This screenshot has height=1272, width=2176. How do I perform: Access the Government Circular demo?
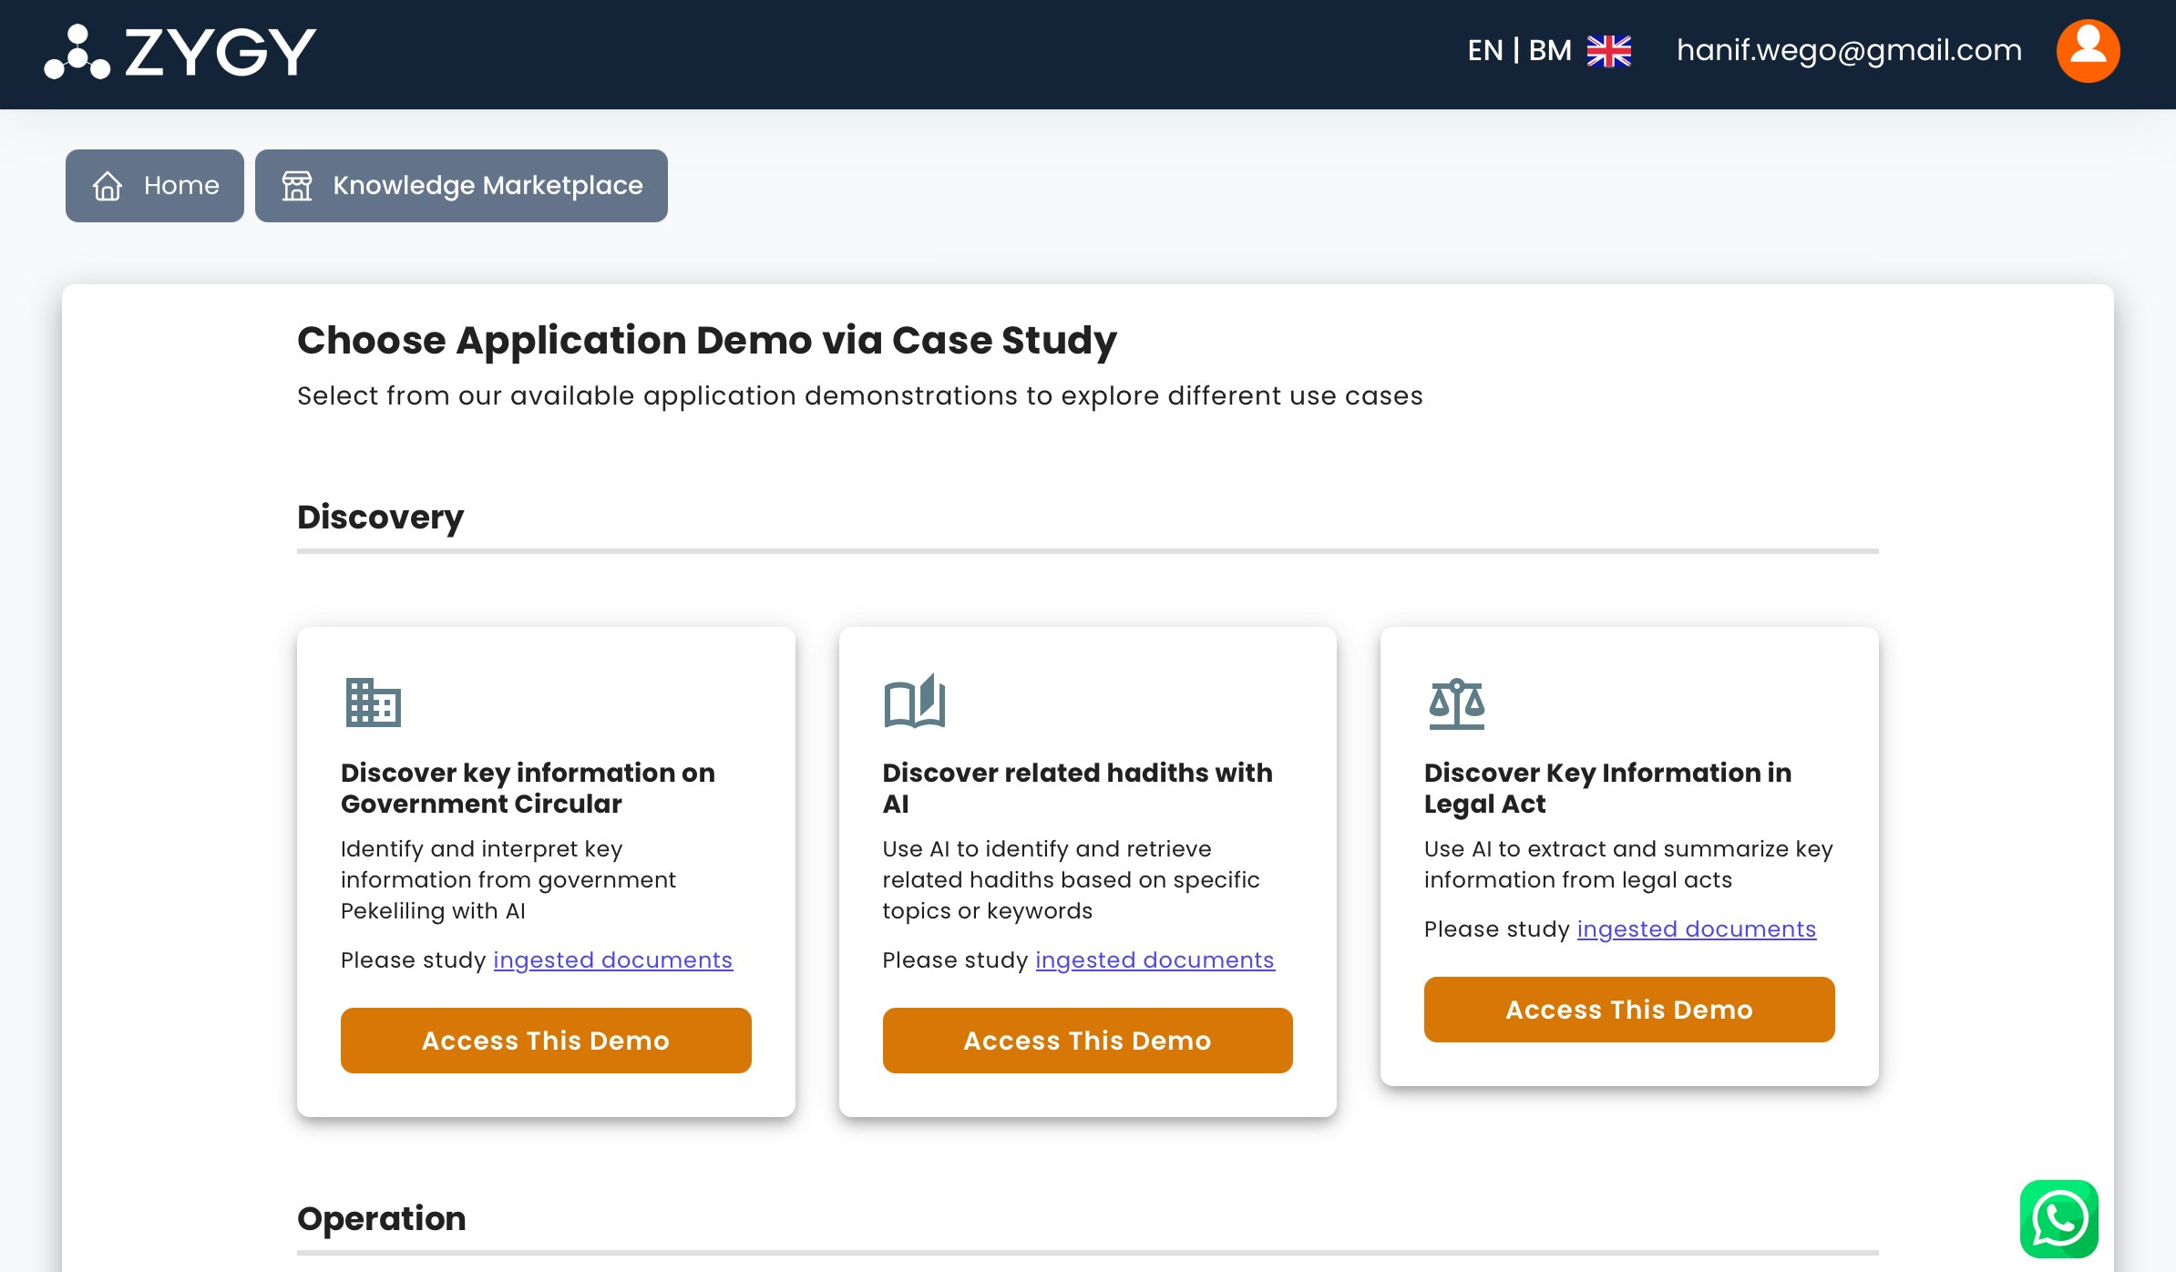pyautogui.click(x=546, y=1041)
